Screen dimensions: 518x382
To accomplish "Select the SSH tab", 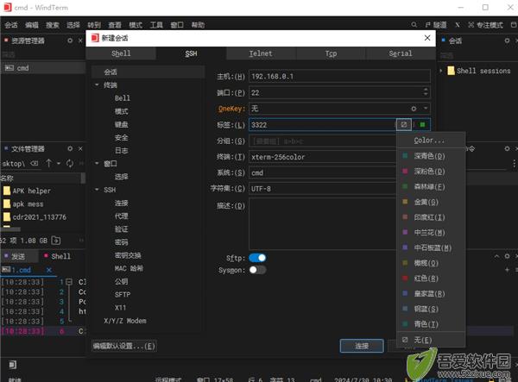I will (191, 53).
